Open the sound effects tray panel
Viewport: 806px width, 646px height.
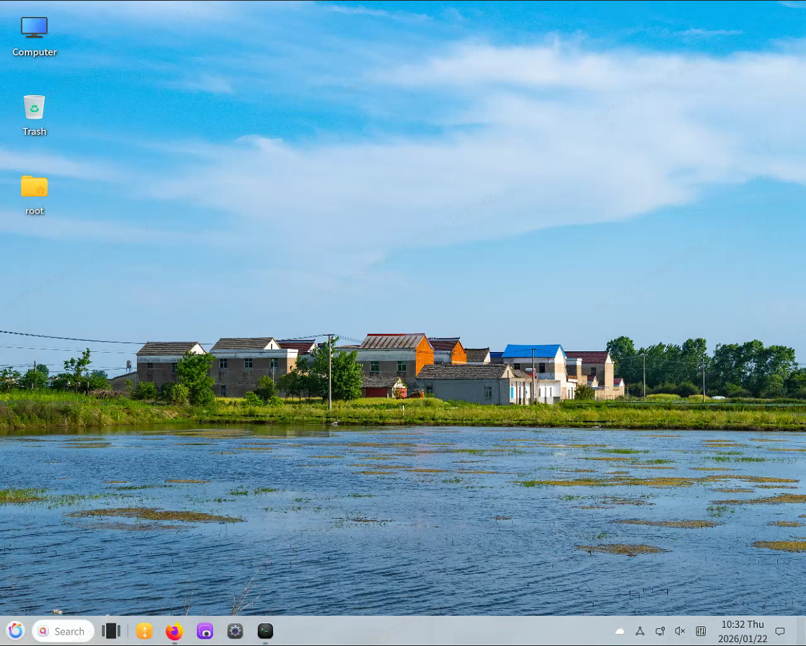pos(700,631)
